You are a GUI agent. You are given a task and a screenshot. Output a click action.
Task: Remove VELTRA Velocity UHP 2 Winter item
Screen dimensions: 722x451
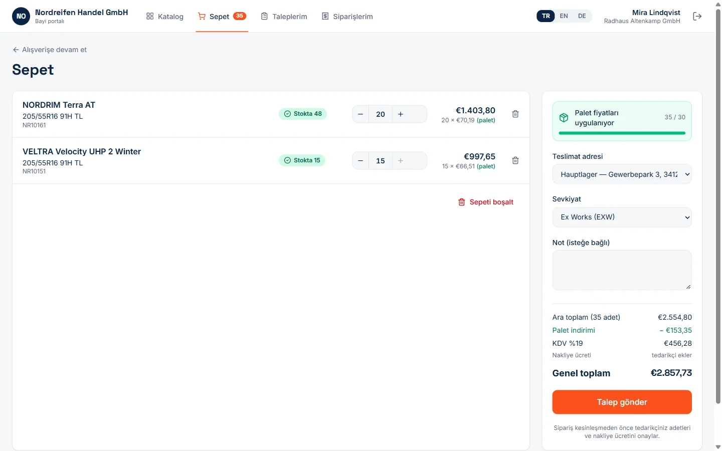[x=515, y=161]
